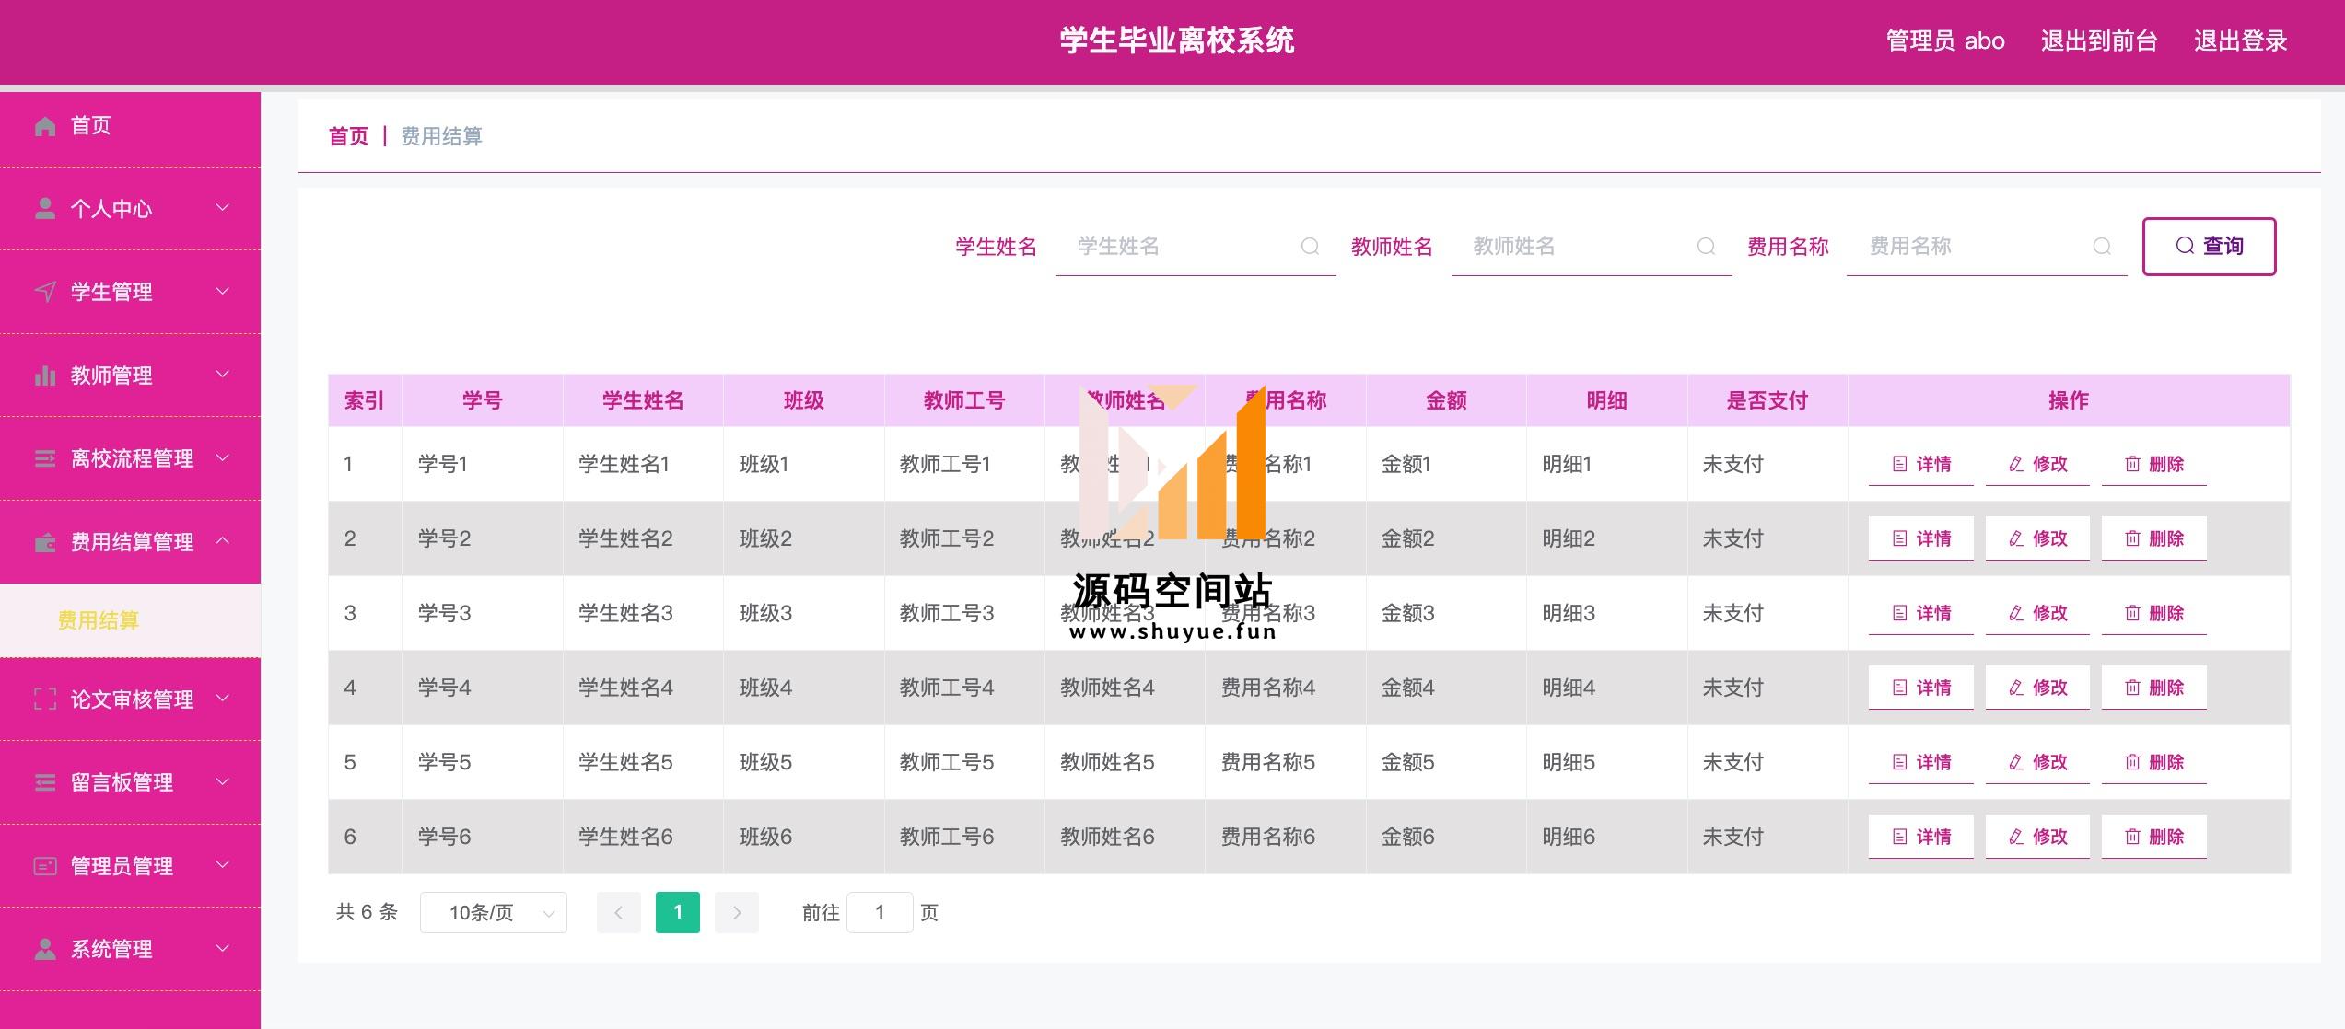
Task: Click 退出登录 in the header
Action: (x=2240, y=41)
